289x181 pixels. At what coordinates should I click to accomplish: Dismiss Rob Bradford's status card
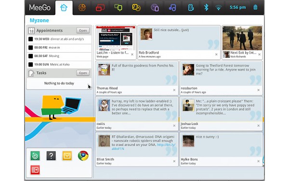(216, 55)
